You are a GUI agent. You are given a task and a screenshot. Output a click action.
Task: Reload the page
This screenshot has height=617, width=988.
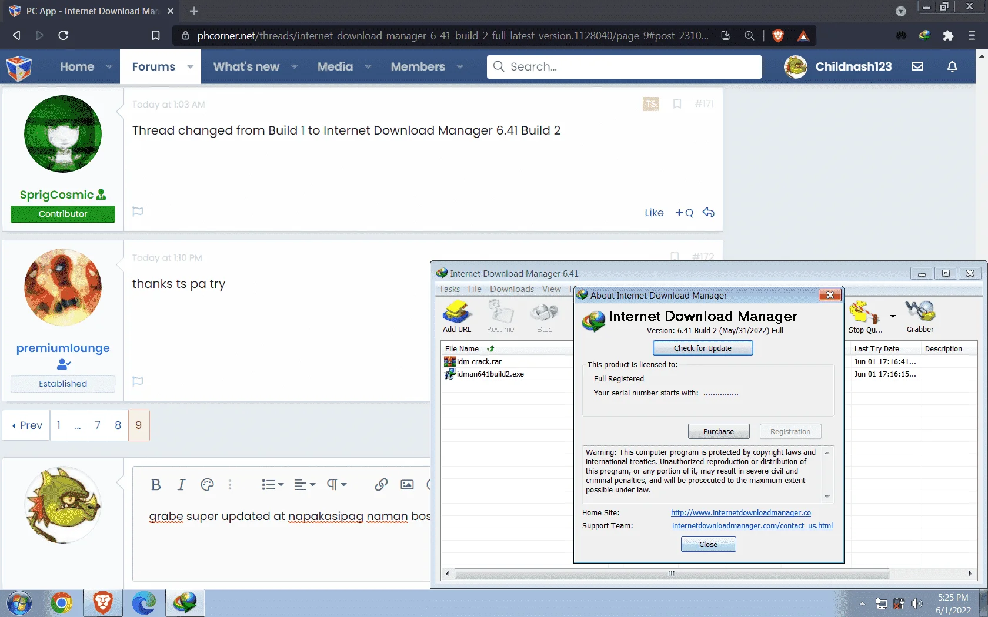64,35
